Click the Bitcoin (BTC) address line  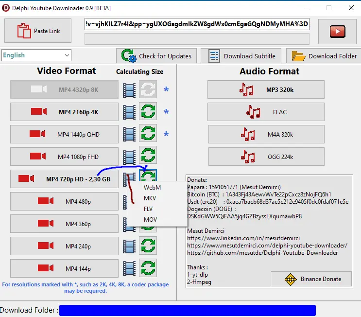259,194
